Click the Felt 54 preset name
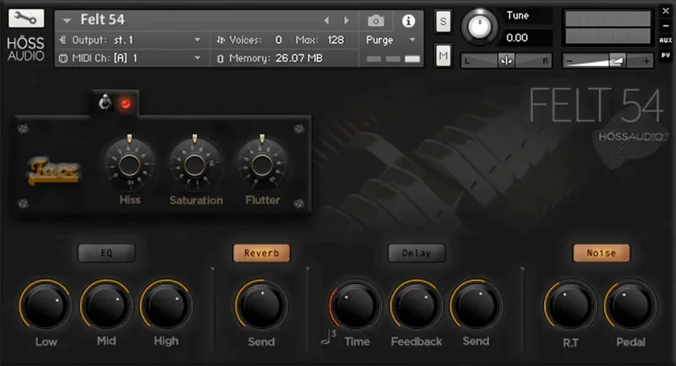Image resolution: width=676 pixels, height=366 pixels. tap(102, 19)
